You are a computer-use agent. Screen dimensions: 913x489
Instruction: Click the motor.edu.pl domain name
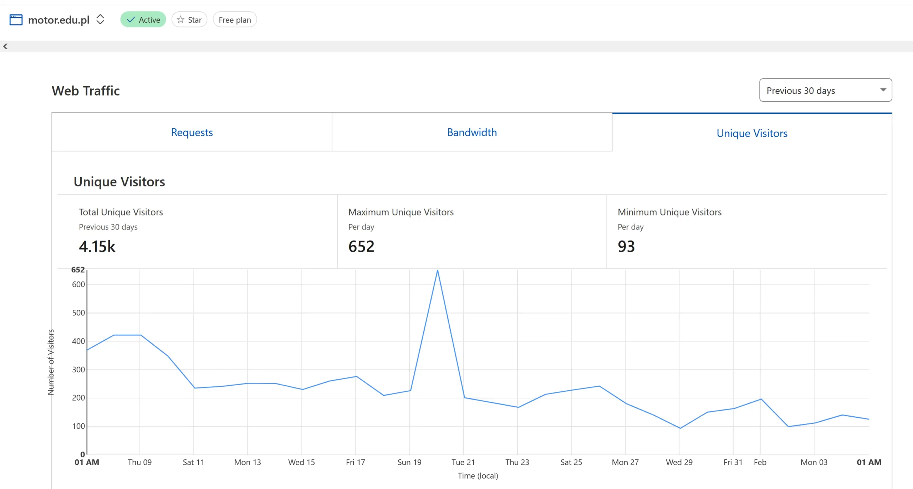[x=59, y=20]
